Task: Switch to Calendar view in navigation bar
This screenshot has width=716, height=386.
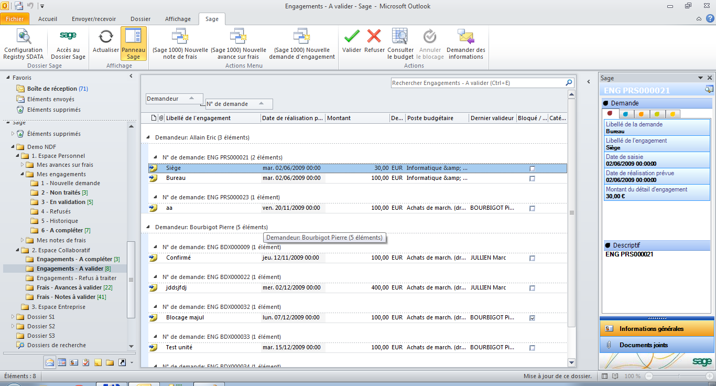Action: click(62, 362)
